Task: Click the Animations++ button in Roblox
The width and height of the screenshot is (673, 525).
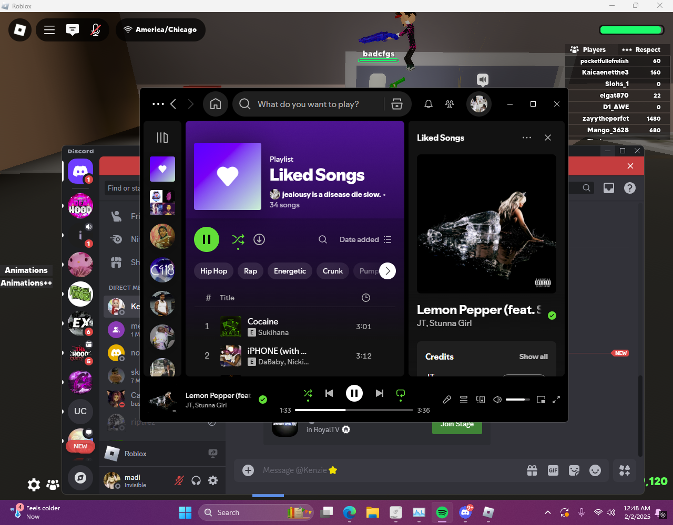Action: click(x=26, y=283)
